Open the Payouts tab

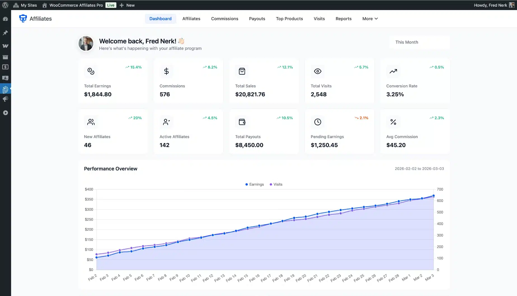click(x=257, y=19)
